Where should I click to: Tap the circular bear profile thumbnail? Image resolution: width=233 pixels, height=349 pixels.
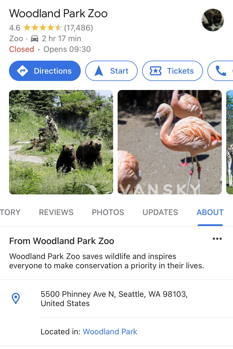tap(212, 20)
